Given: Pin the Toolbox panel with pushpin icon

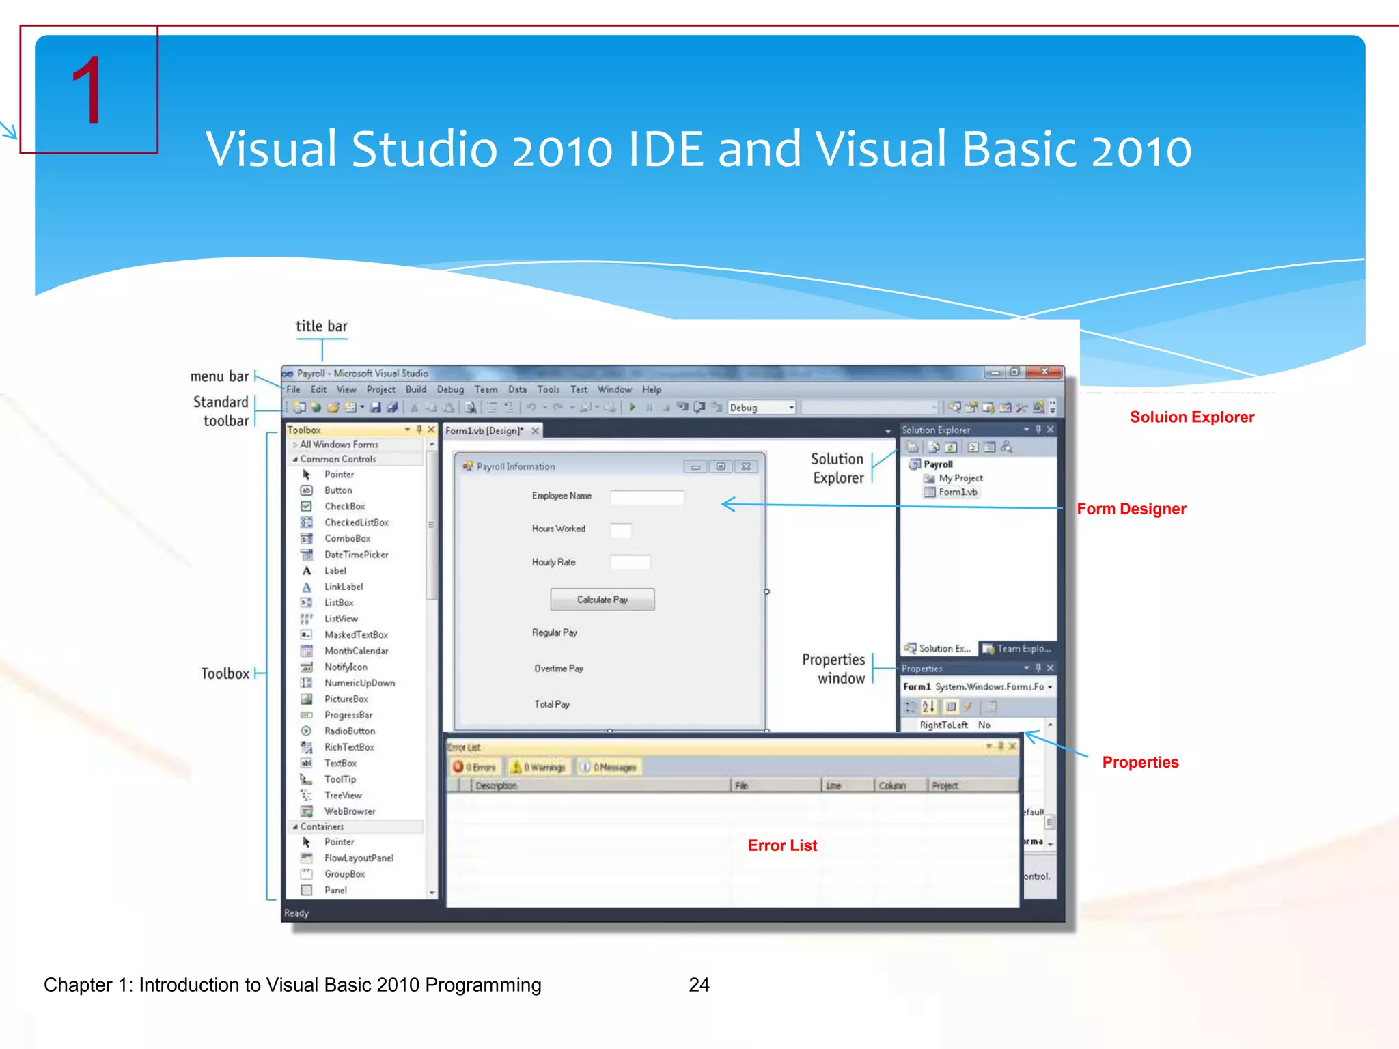Looking at the screenshot, I should point(419,430).
